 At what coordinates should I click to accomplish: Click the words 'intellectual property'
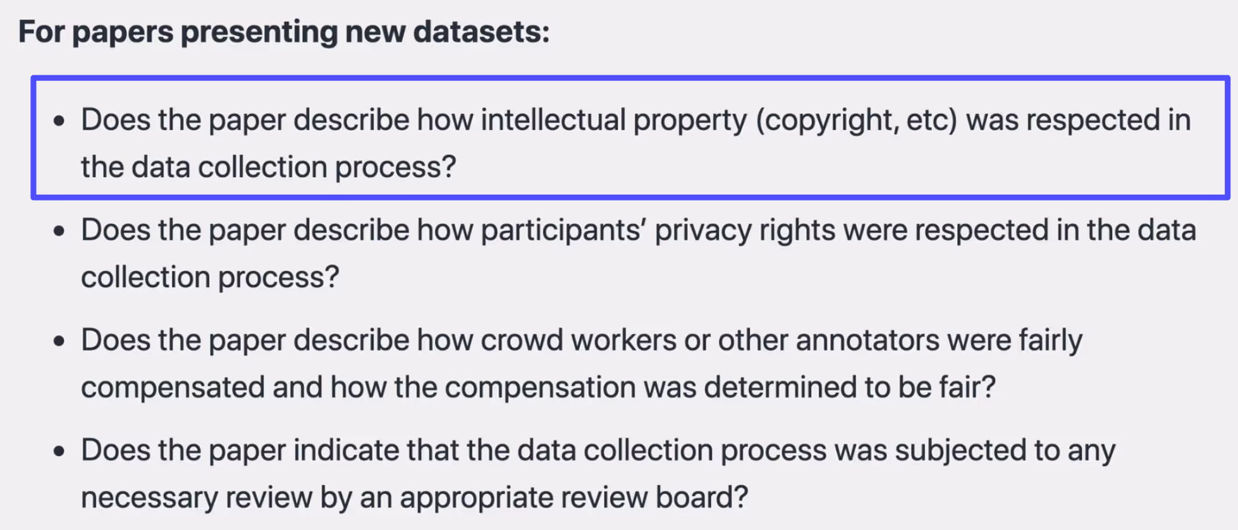(614, 120)
